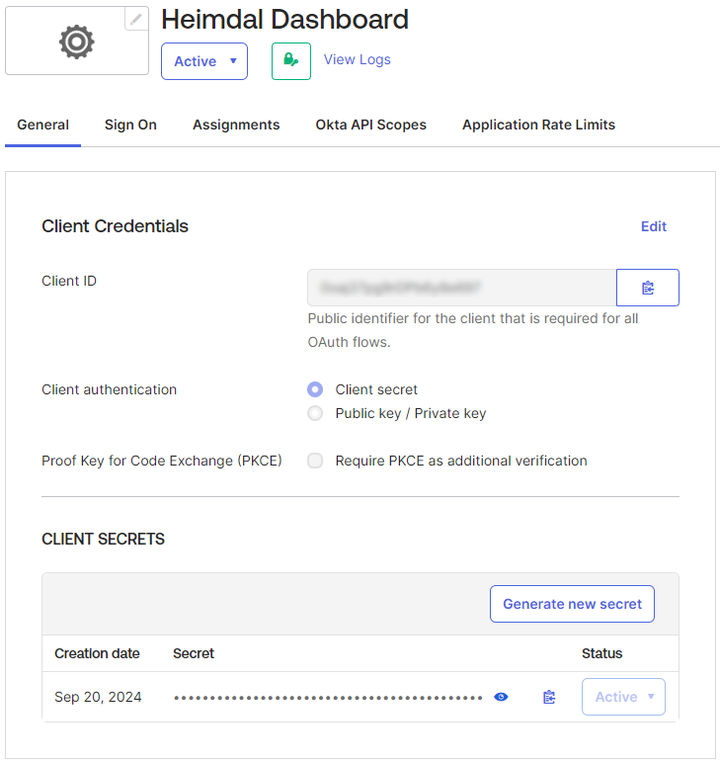Click the Secret column header
This screenshot has height=763, width=720.
pos(193,653)
